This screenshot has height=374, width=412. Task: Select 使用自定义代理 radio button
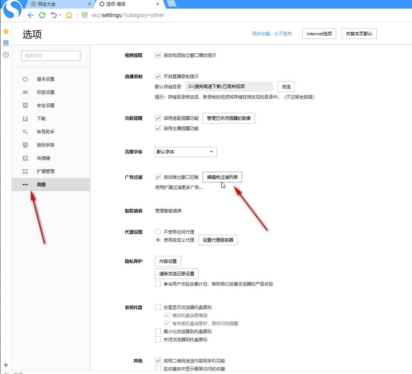tap(158, 240)
